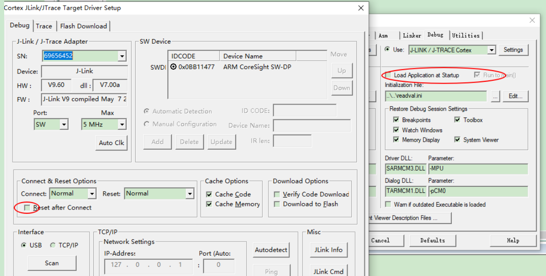
Task: Toggle Watch Windows restore setting
Action: [396, 130]
